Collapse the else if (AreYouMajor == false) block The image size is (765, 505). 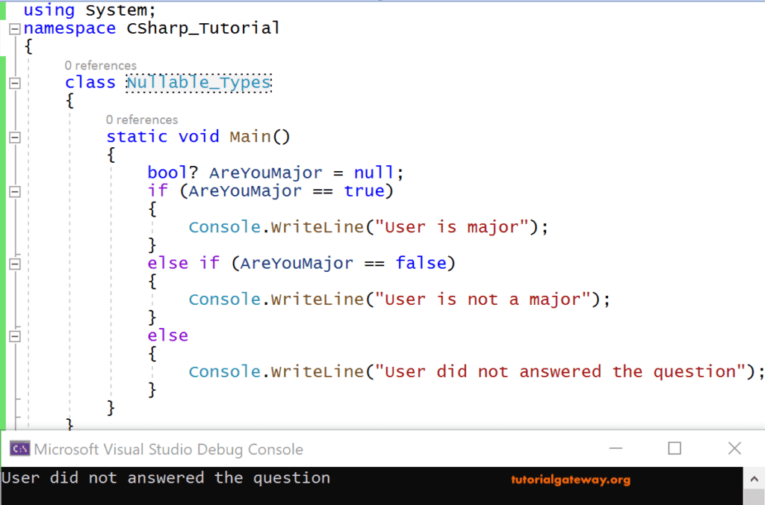tap(13, 263)
